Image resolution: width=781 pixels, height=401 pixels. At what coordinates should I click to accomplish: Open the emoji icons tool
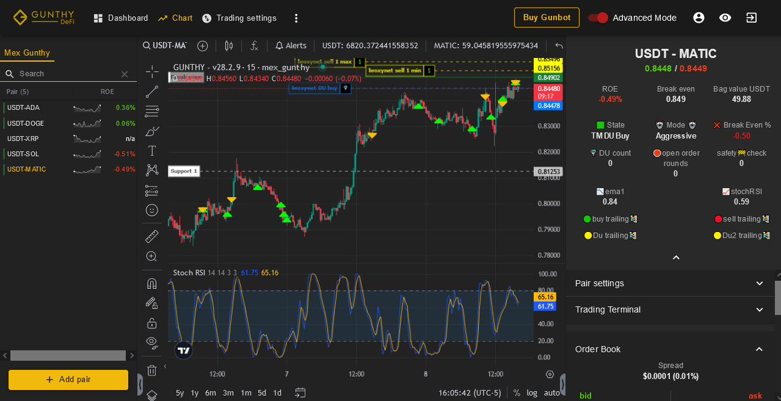pyautogui.click(x=152, y=210)
